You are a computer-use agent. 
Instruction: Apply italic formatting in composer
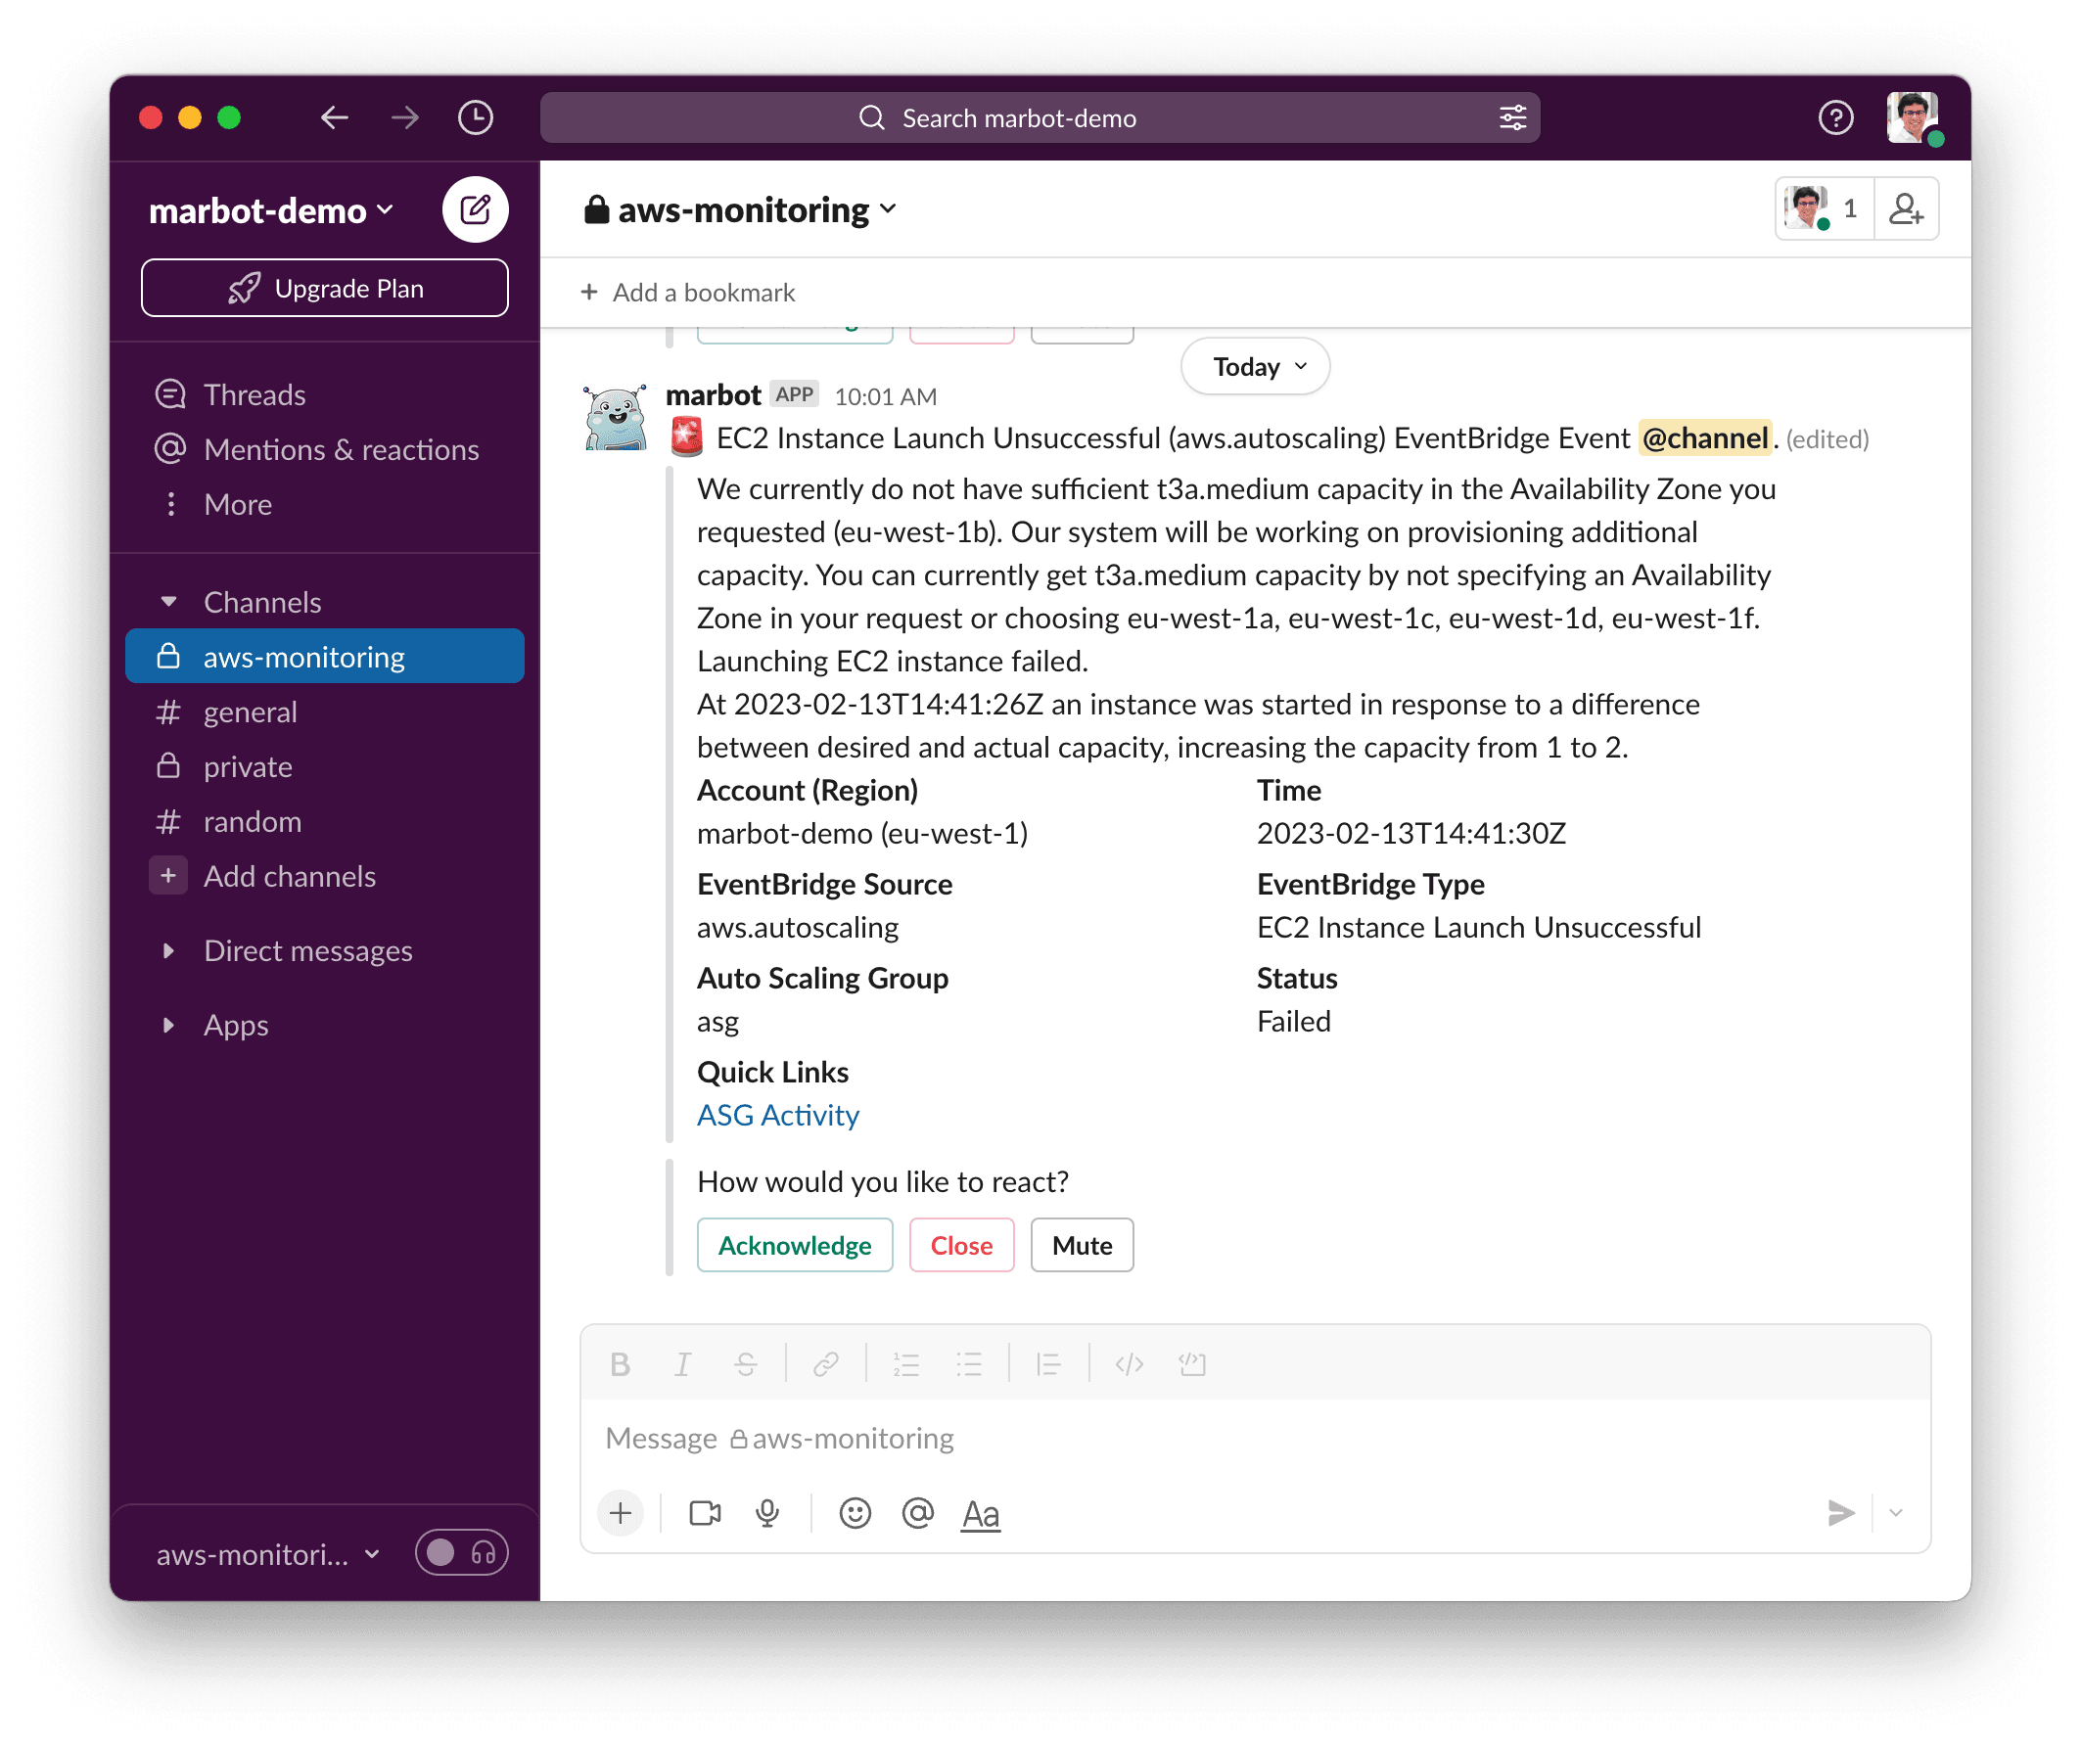coord(682,1364)
